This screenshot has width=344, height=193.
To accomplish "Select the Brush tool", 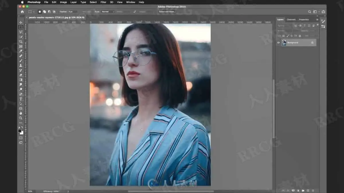I will tap(21, 61).
